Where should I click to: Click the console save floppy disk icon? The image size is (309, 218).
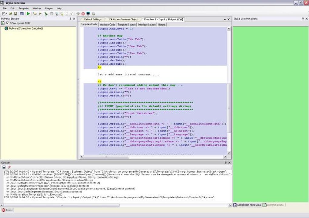4,167
